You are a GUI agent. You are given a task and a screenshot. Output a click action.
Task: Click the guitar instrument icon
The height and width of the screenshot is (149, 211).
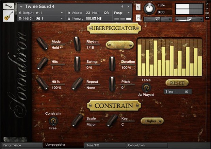tap(9, 16)
